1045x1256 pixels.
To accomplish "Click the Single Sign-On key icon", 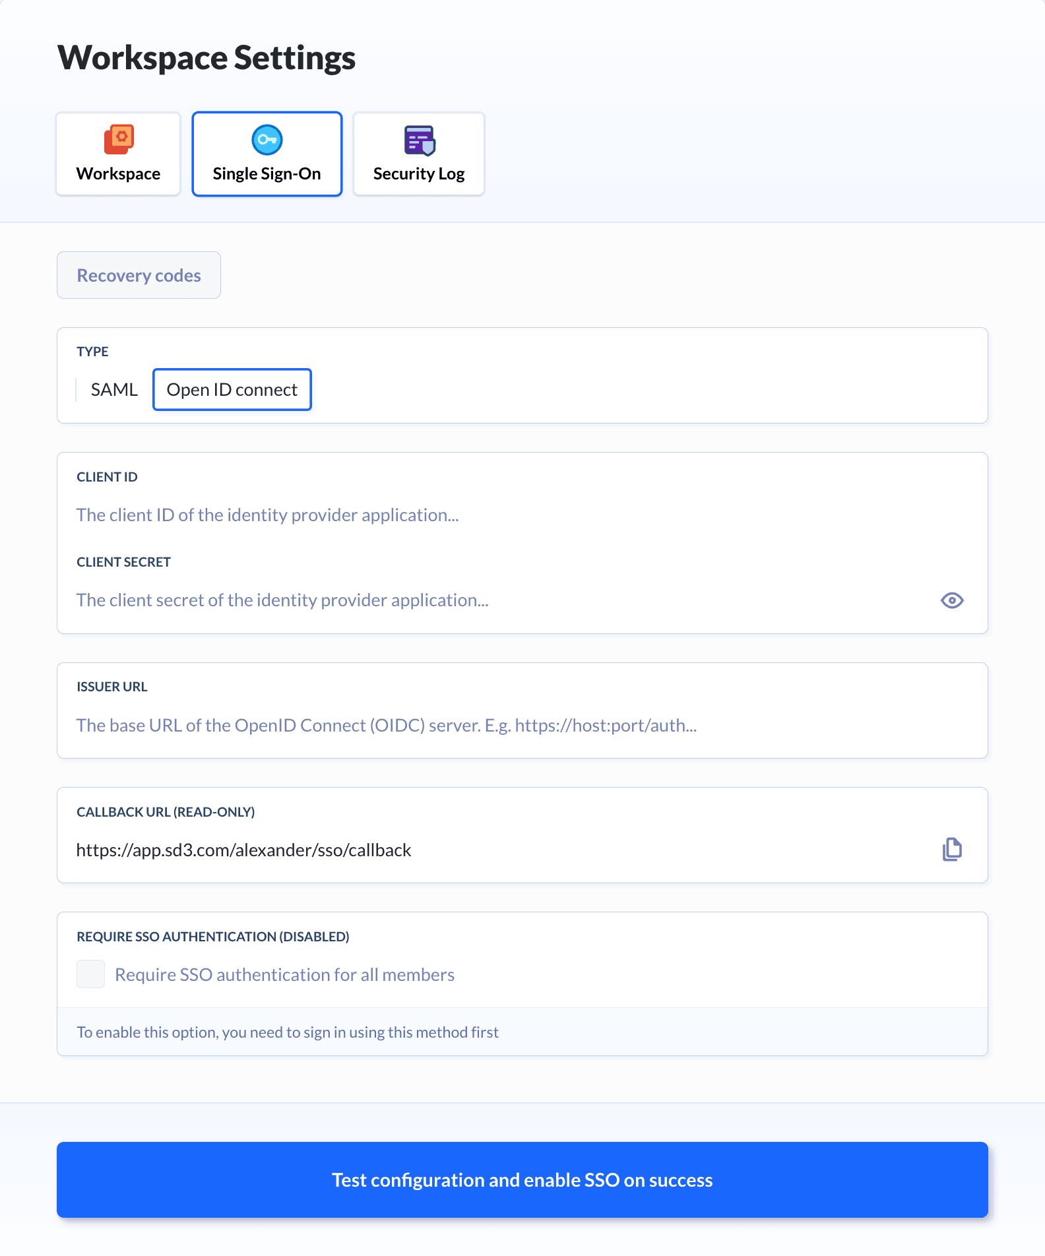I will [x=267, y=139].
